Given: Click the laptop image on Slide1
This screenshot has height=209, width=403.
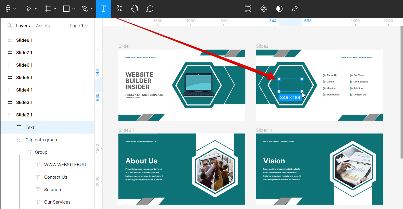Looking at the screenshot, I should coord(198,85).
